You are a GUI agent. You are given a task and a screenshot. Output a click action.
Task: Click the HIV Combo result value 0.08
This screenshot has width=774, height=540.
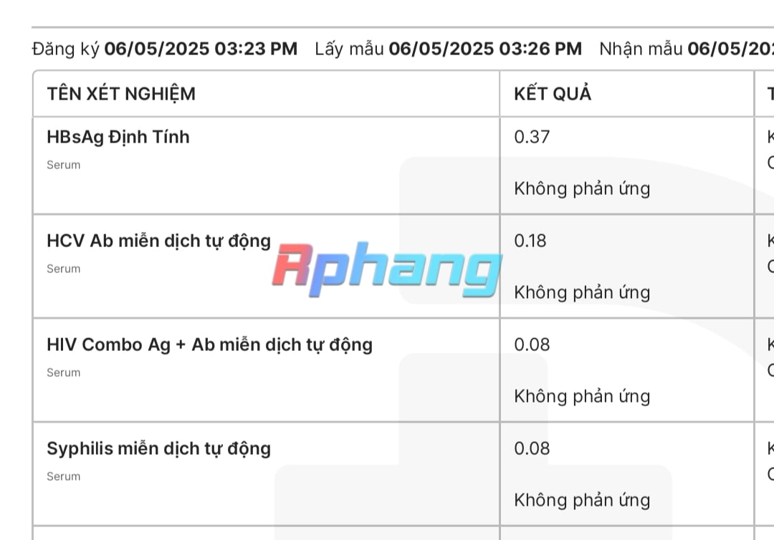[x=532, y=344]
